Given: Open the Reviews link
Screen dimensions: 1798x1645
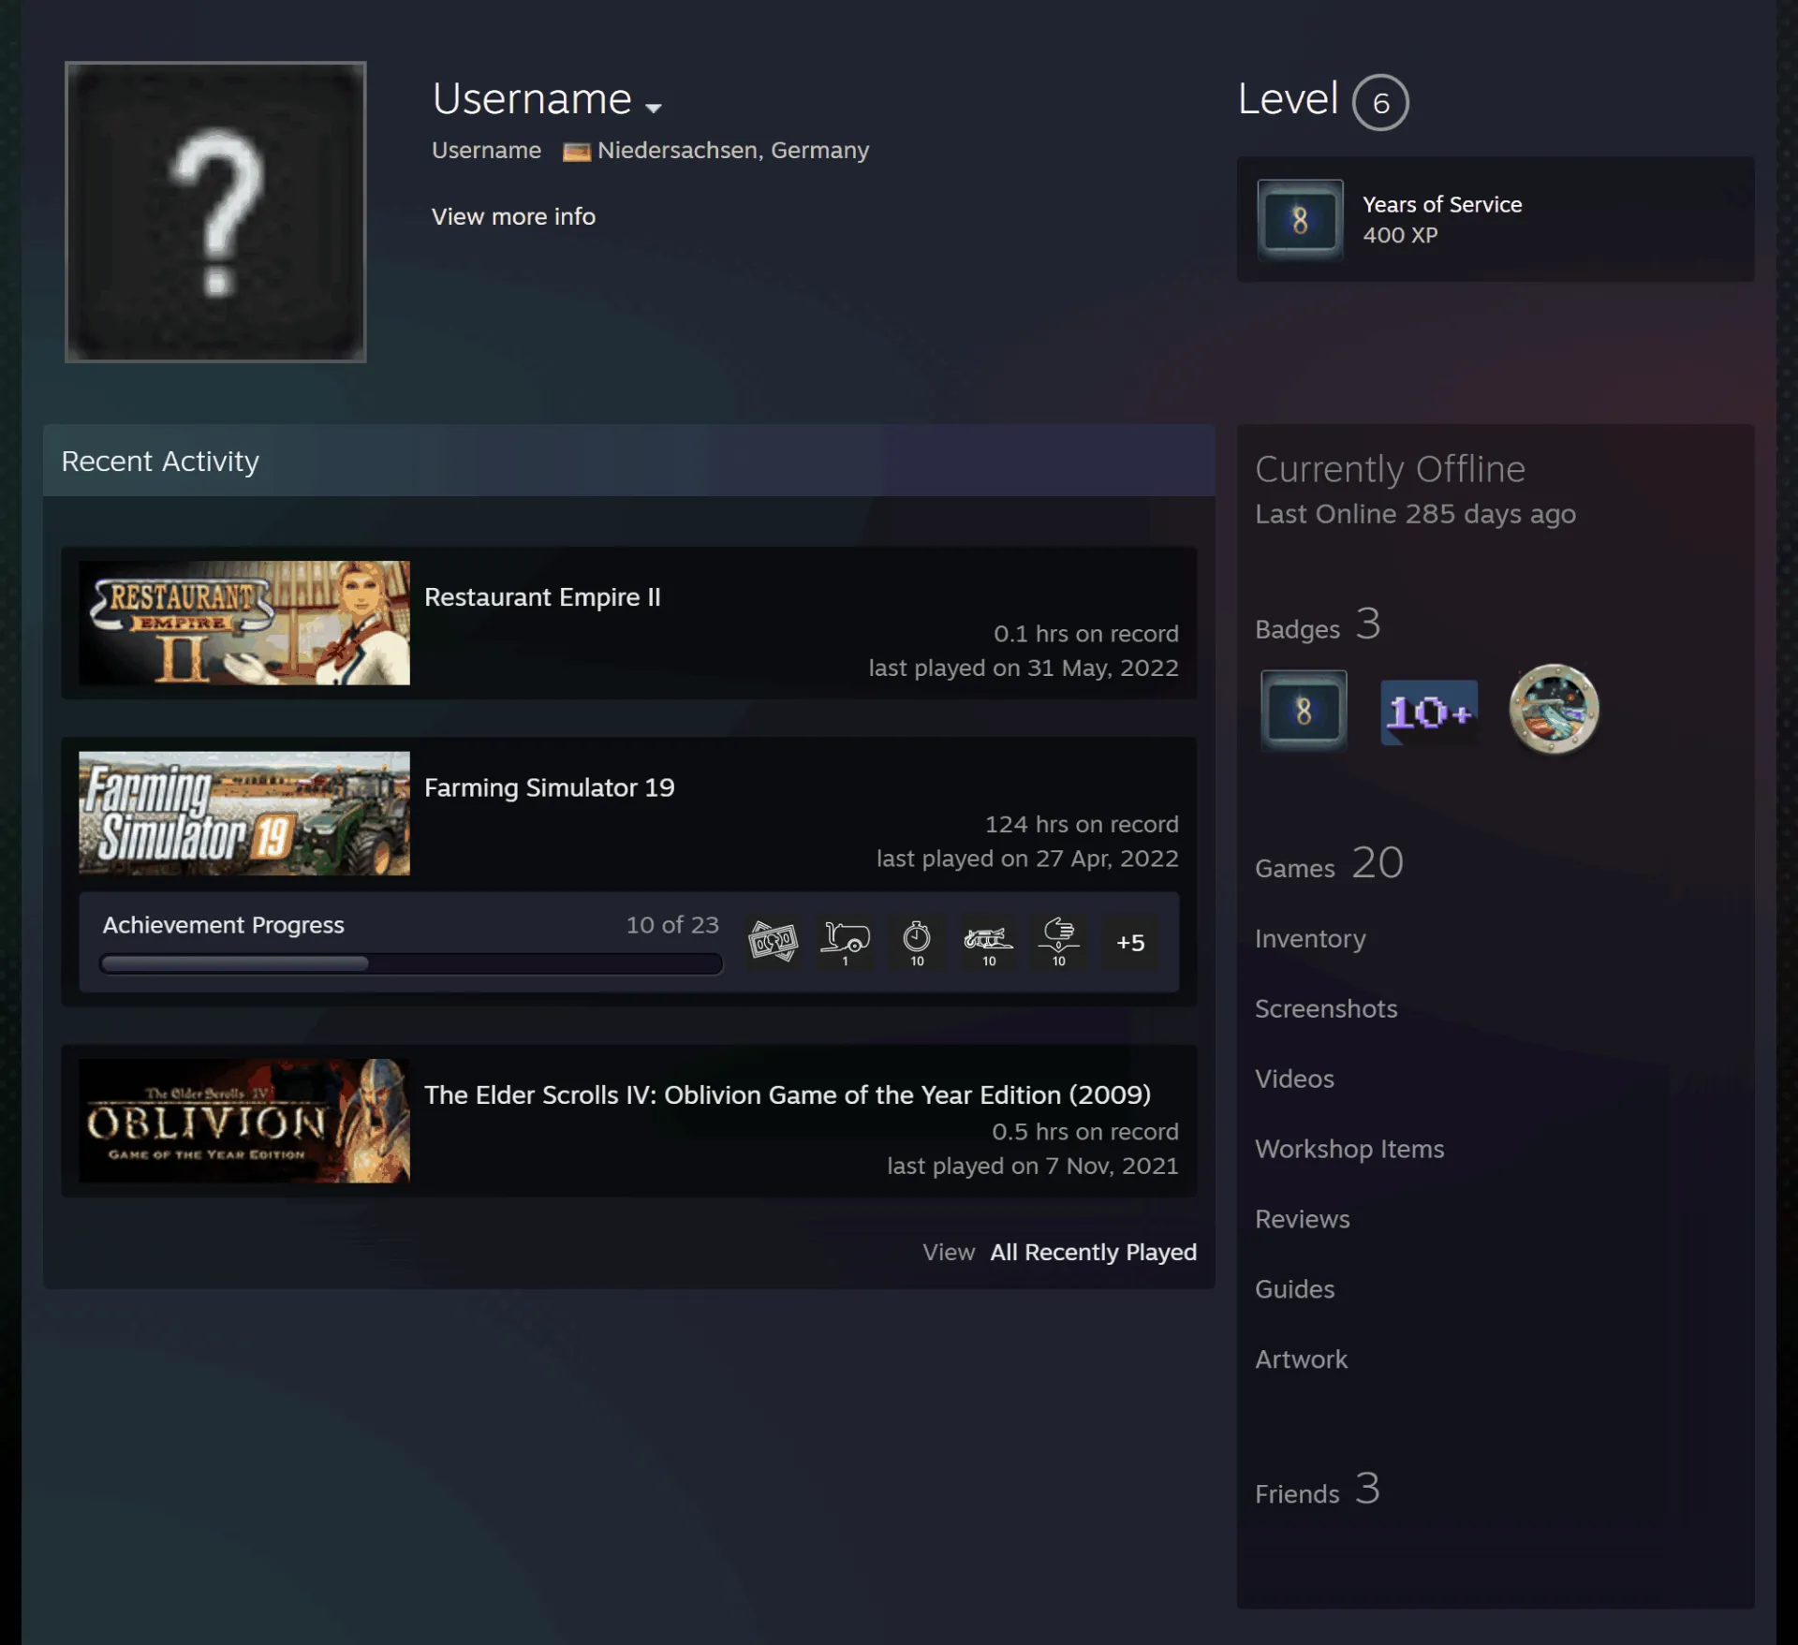Looking at the screenshot, I should (x=1303, y=1219).
